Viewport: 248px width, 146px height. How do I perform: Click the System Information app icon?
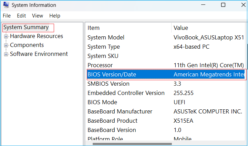6,5
